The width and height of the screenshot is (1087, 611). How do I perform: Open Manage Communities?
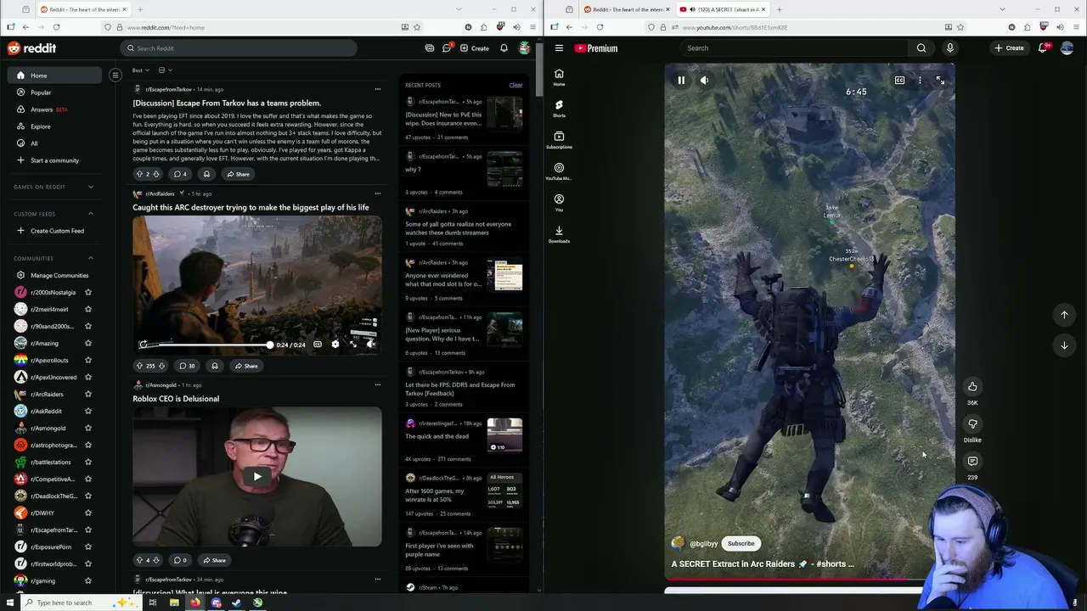pyautogui.click(x=54, y=275)
